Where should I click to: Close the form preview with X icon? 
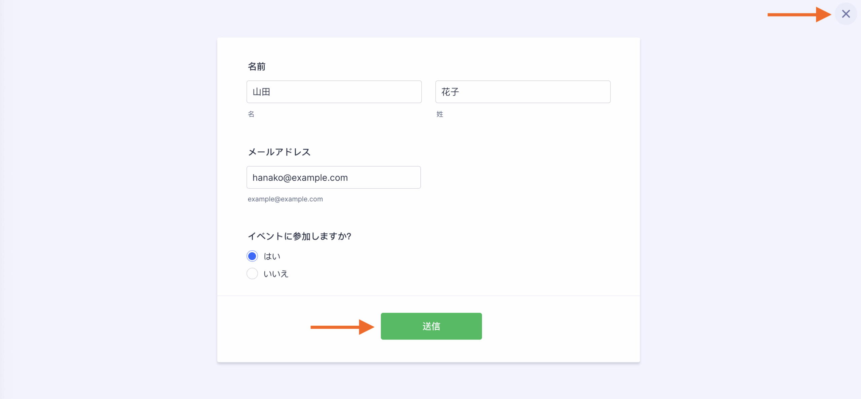(x=846, y=14)
